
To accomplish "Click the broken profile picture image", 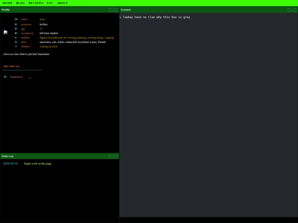I will click(6, 32).
